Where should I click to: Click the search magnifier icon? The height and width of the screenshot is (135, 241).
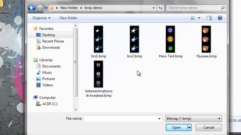point(223,8)
